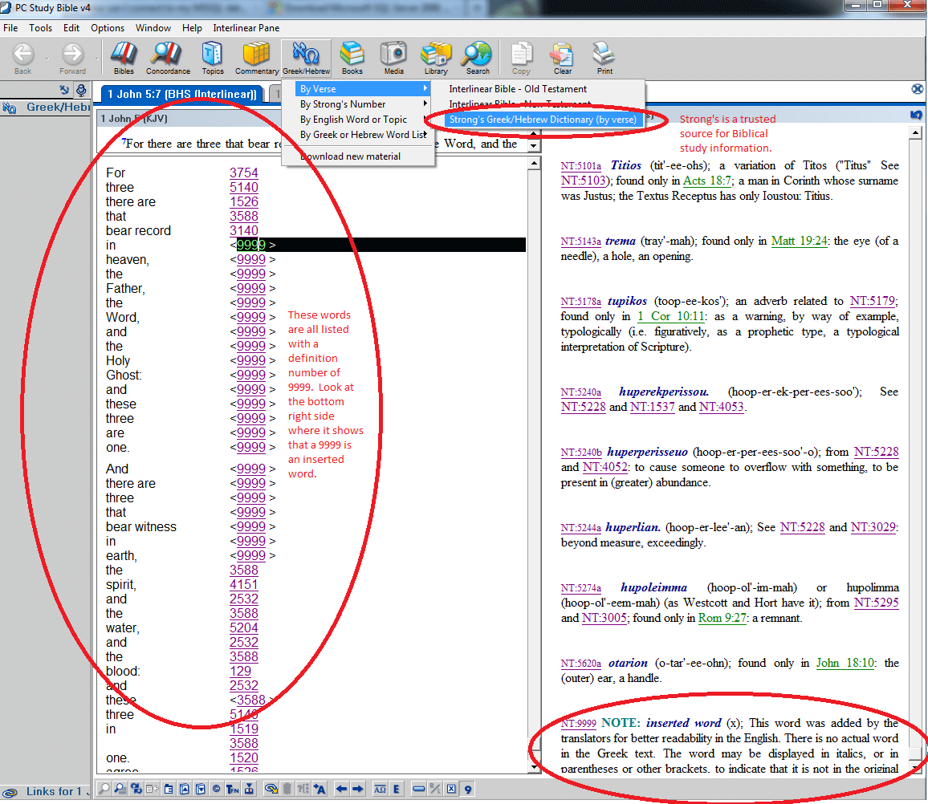
Task: Click the Forward navigation arrow
Action: 73,58
